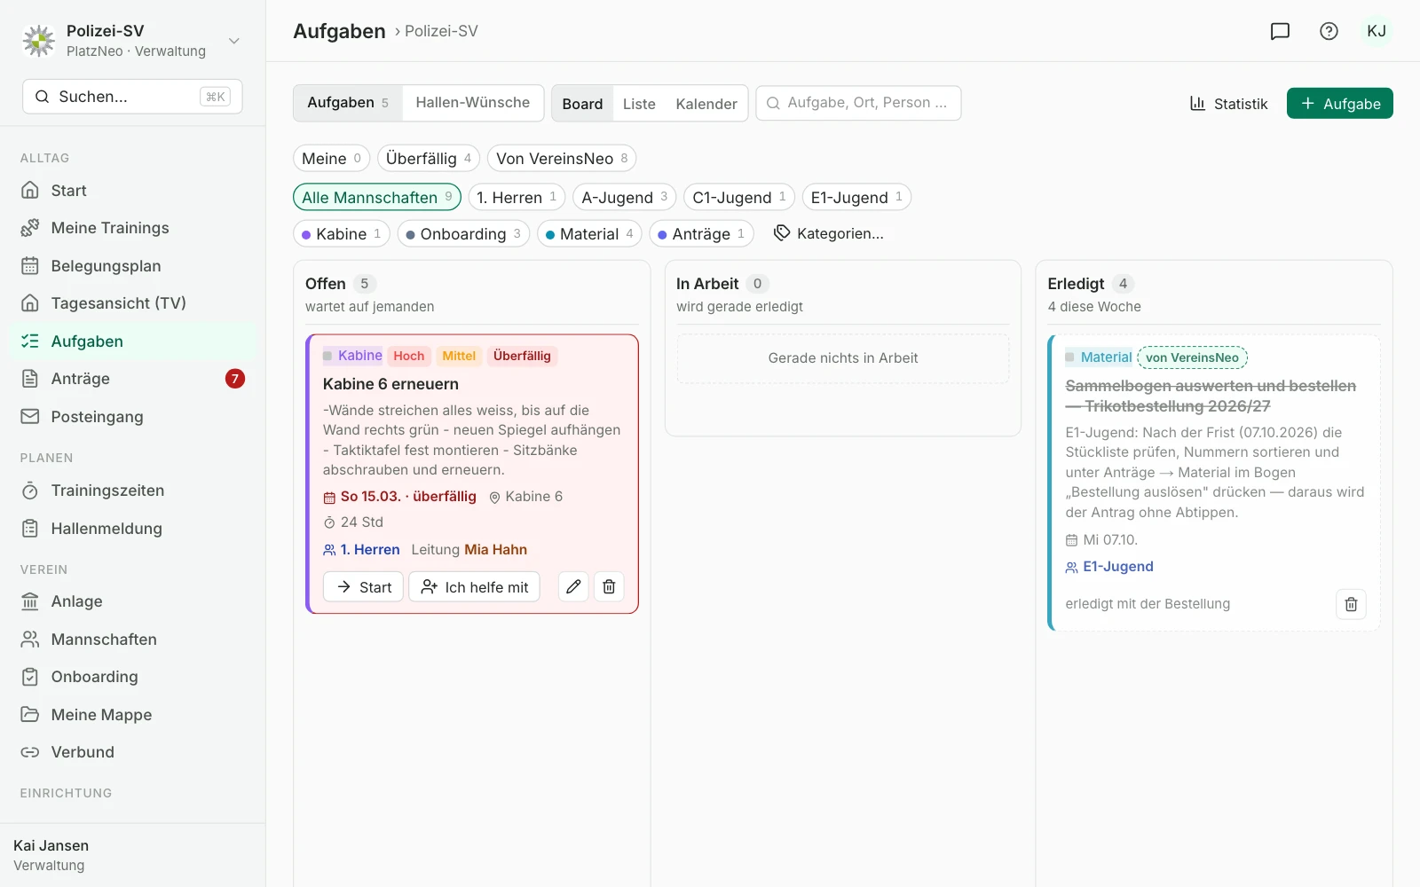Create a new Aufgabe

[x=1340, y=104]
